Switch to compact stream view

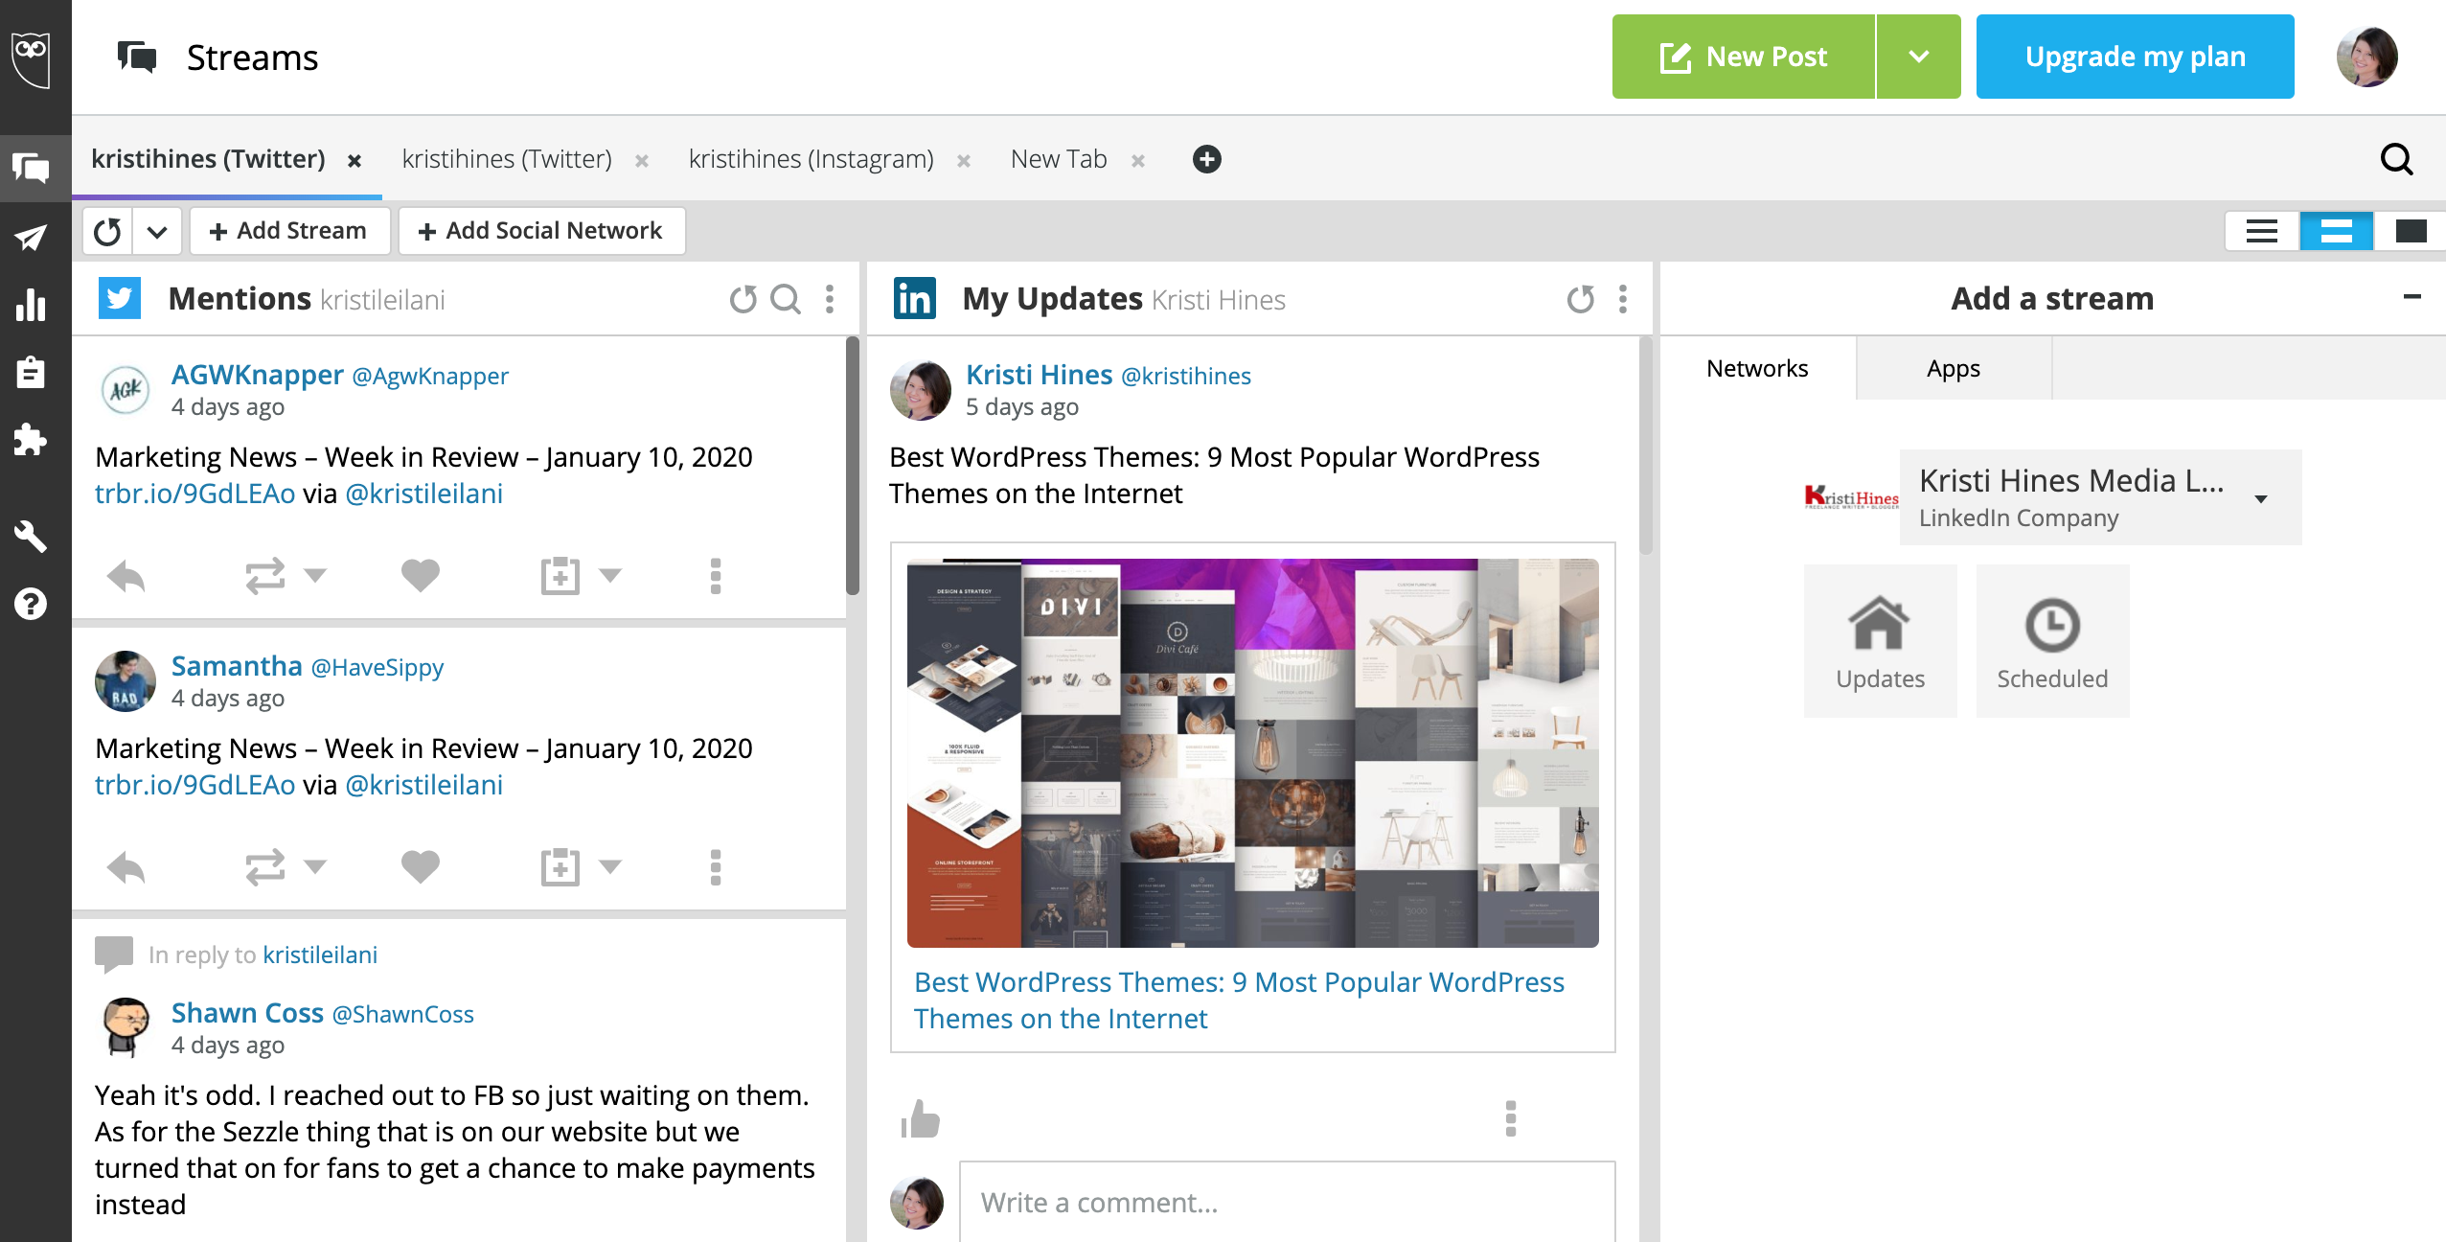2262,231
